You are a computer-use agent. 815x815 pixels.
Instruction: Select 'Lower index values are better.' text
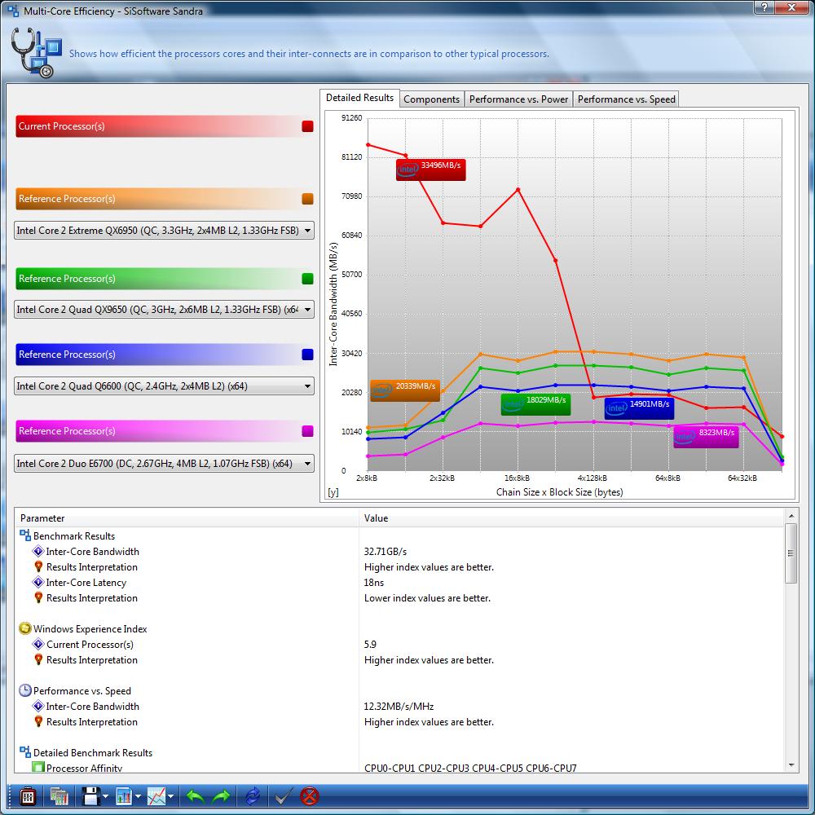[427, 597]
